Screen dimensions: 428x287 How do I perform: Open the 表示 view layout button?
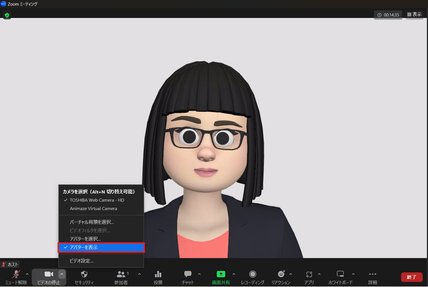(x=414, y=15)
